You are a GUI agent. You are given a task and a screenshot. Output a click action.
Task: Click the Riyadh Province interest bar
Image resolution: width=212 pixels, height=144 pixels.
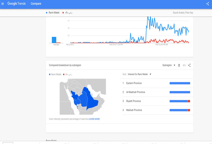(x=180, y=101)
